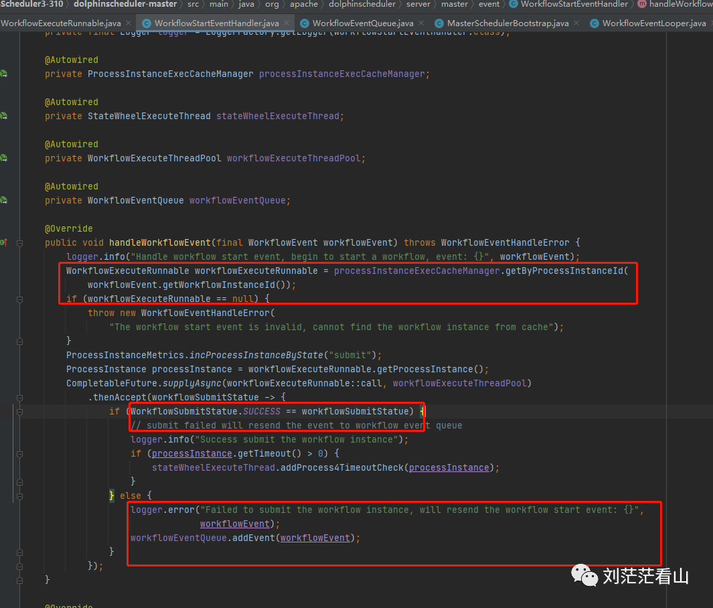Click the "submit failed will resend" comment
The width and height of the screenshot is (713, 608).
297,425
